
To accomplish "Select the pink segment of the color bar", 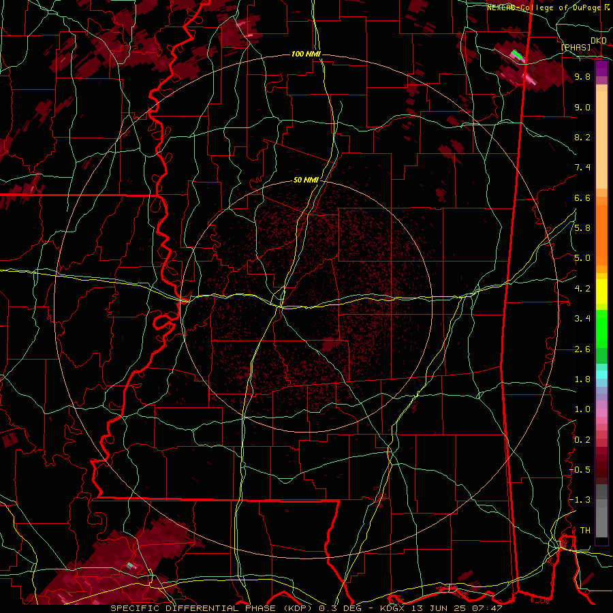I will pos(601,413).
